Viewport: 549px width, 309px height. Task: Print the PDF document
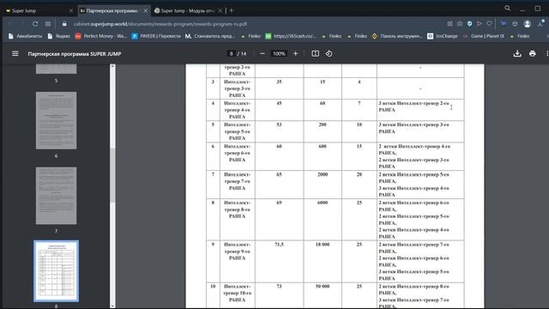pos(532,53)
